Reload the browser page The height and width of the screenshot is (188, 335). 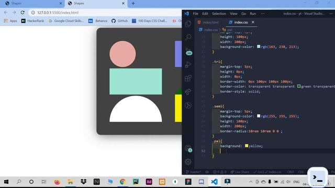pyautogui.click(x=23, y=13)
